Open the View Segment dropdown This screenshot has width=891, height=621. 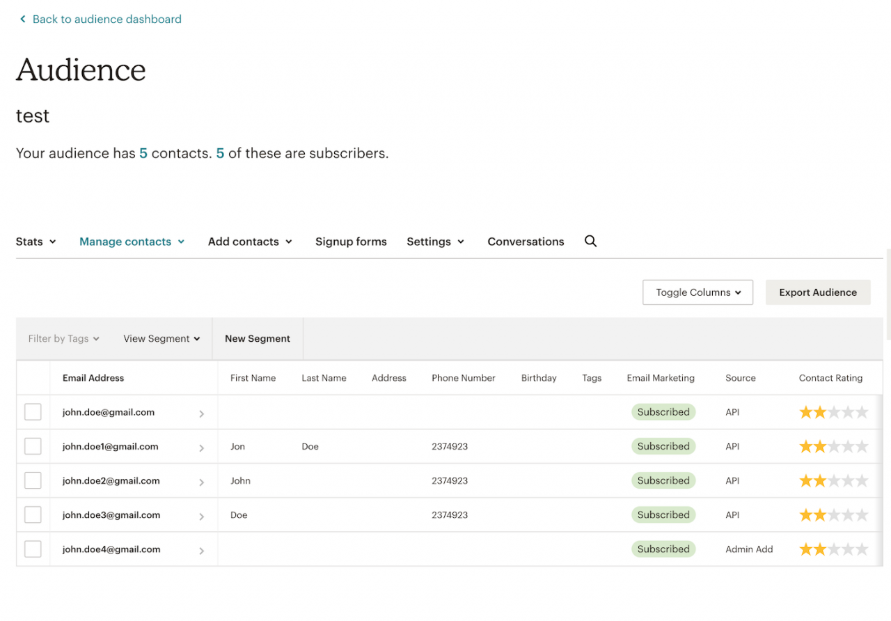click(161, 338)
